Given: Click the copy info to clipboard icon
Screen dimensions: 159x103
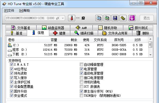Looking at the screenshot, I should 99,18.
